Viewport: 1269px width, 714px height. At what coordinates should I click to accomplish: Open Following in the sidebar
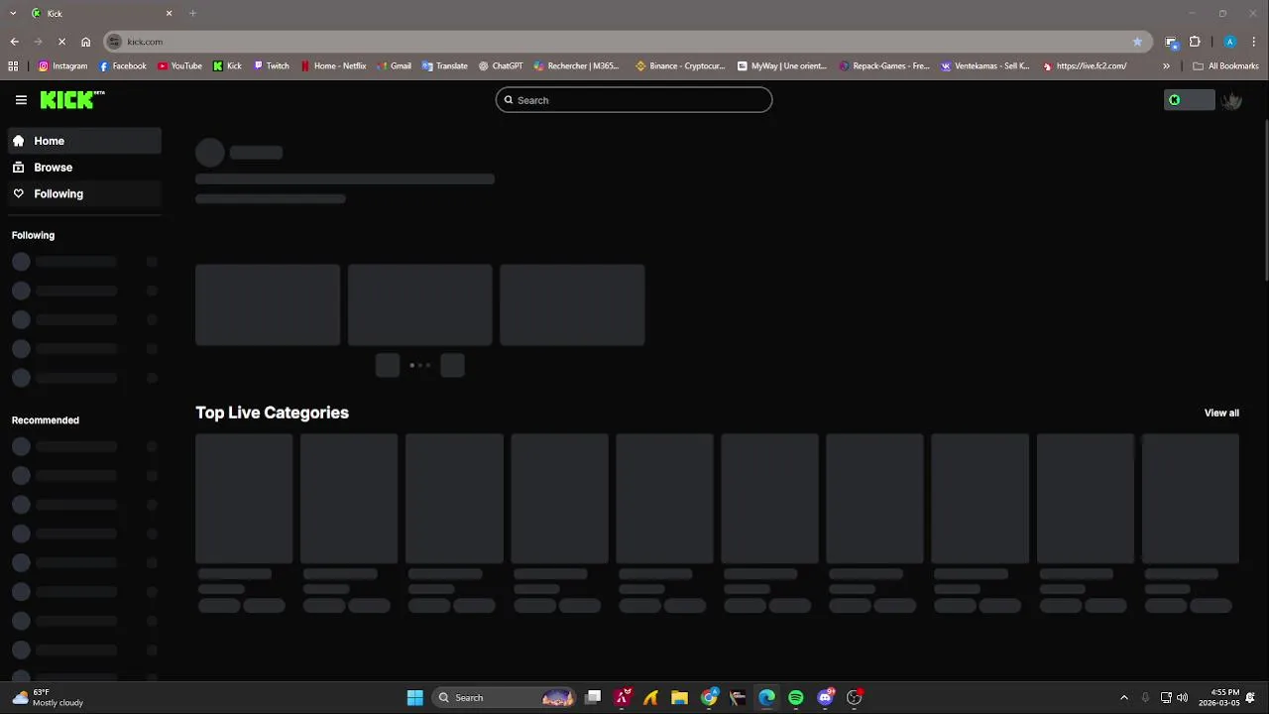point(84,194)
